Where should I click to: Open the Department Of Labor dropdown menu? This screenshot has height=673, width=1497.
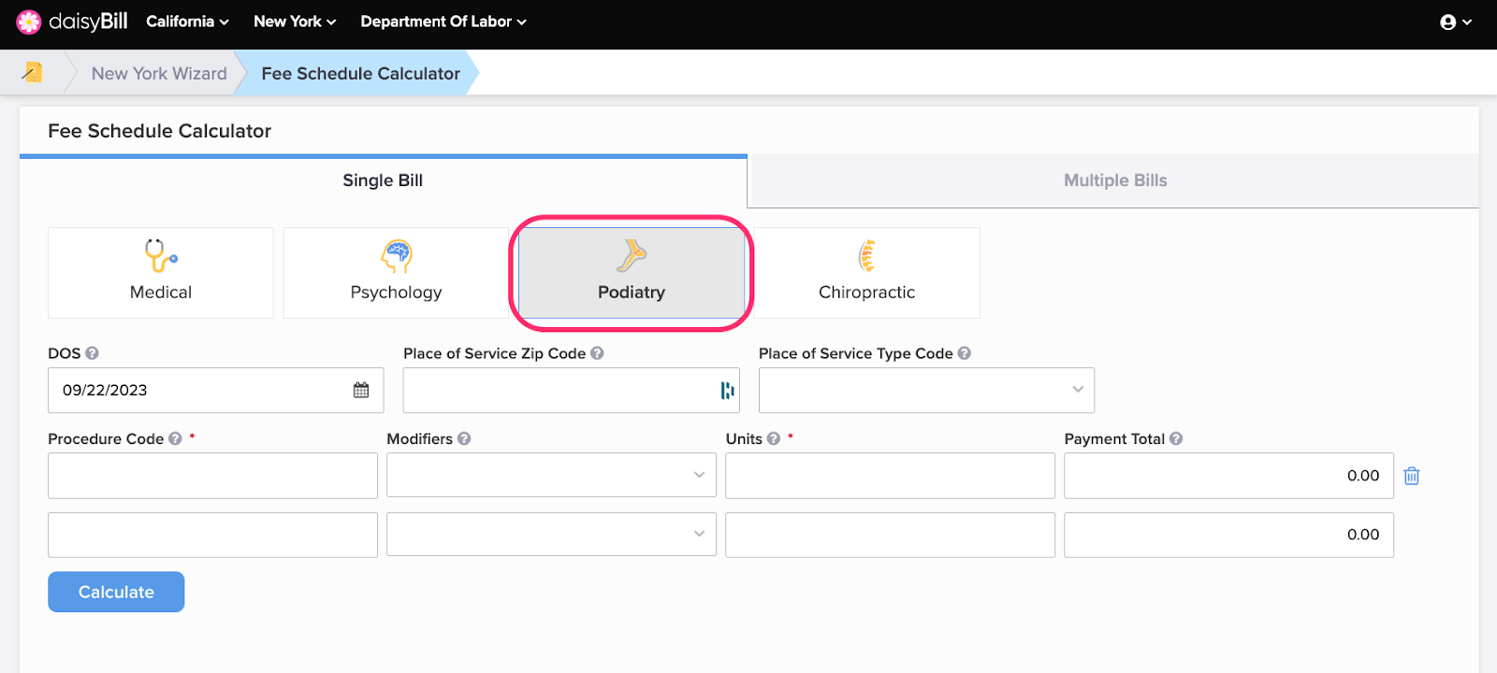(x=443, y=21)
